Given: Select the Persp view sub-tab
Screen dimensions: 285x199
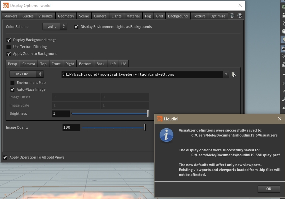Looking at the screenshot, I should click(13, 64).
